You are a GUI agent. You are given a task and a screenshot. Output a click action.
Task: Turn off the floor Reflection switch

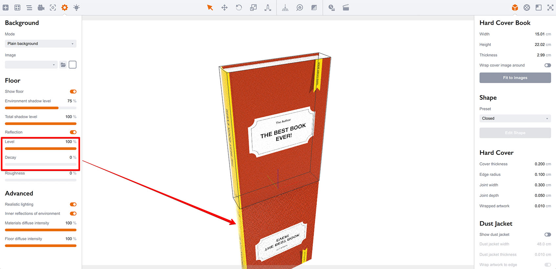coord(73,132)
